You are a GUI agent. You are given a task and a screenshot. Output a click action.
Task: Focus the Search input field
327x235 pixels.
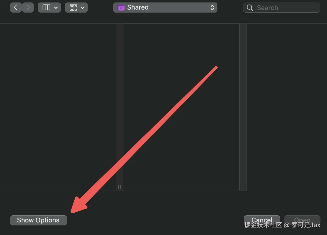[x=282, y=8]
